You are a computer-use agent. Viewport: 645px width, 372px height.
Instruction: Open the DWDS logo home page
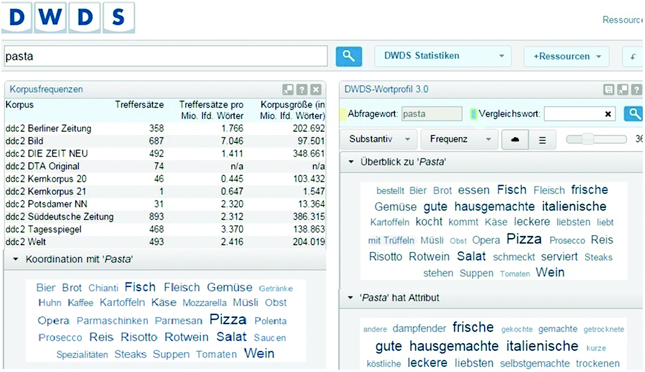[68, 18]
